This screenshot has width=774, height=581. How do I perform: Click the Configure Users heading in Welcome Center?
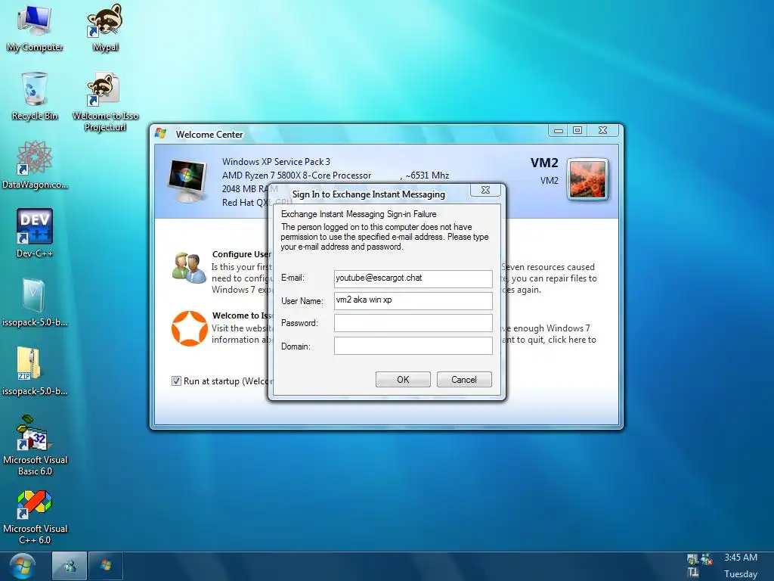pos(242,254)
